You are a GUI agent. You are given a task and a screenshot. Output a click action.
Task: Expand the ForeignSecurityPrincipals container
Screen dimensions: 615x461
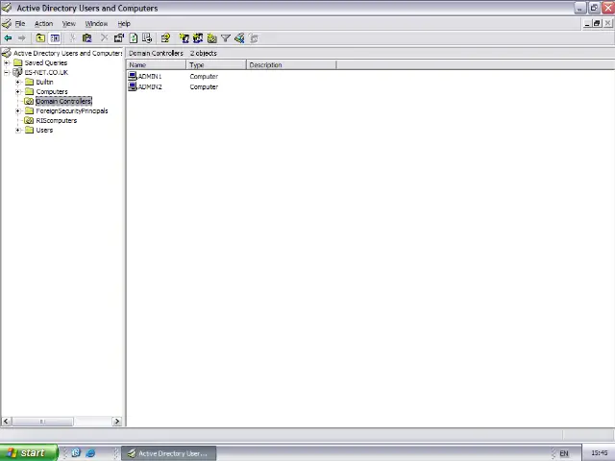click(x=17, y=111)
